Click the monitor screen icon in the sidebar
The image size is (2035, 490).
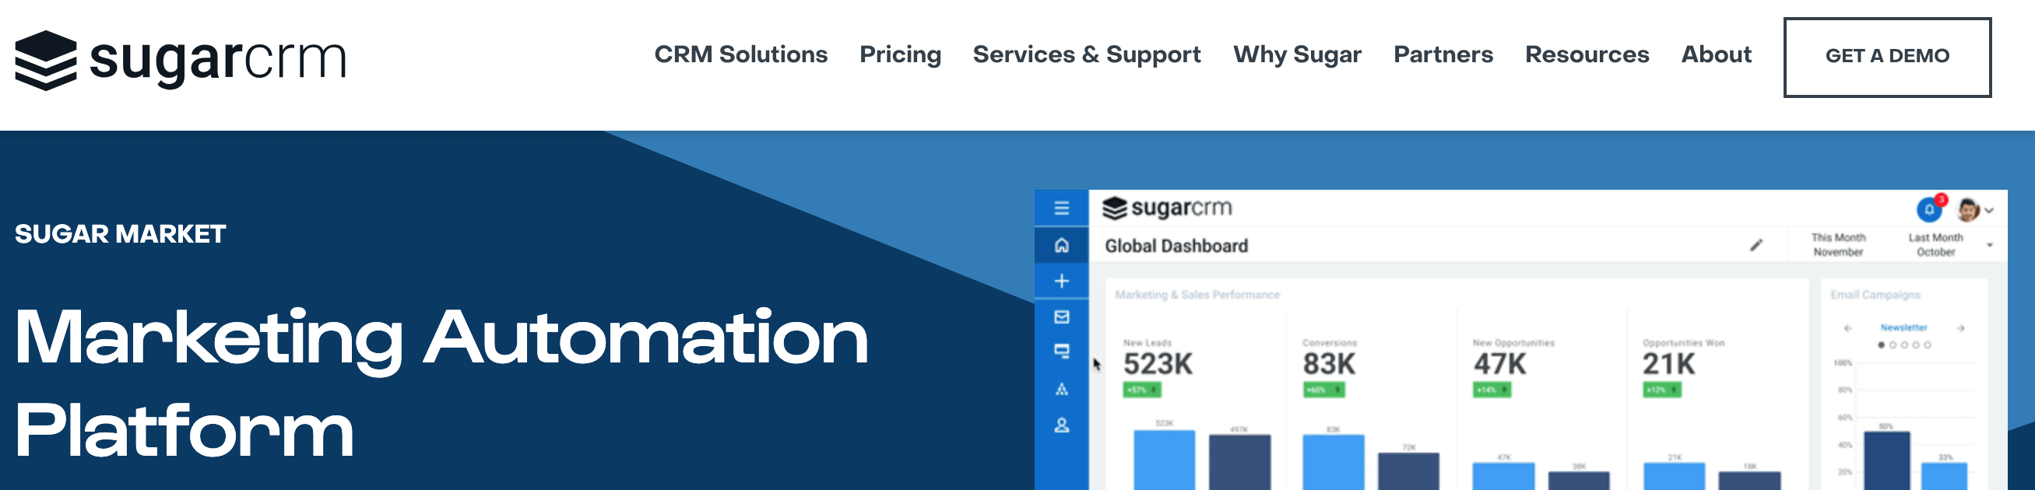point(1062,352)
